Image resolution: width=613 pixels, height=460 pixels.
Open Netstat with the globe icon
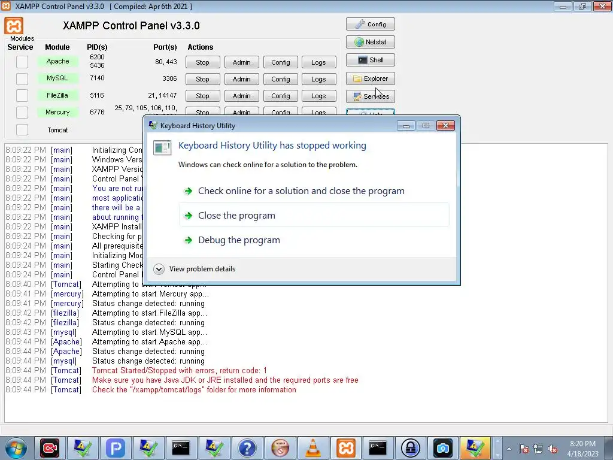tap(370, 42)
